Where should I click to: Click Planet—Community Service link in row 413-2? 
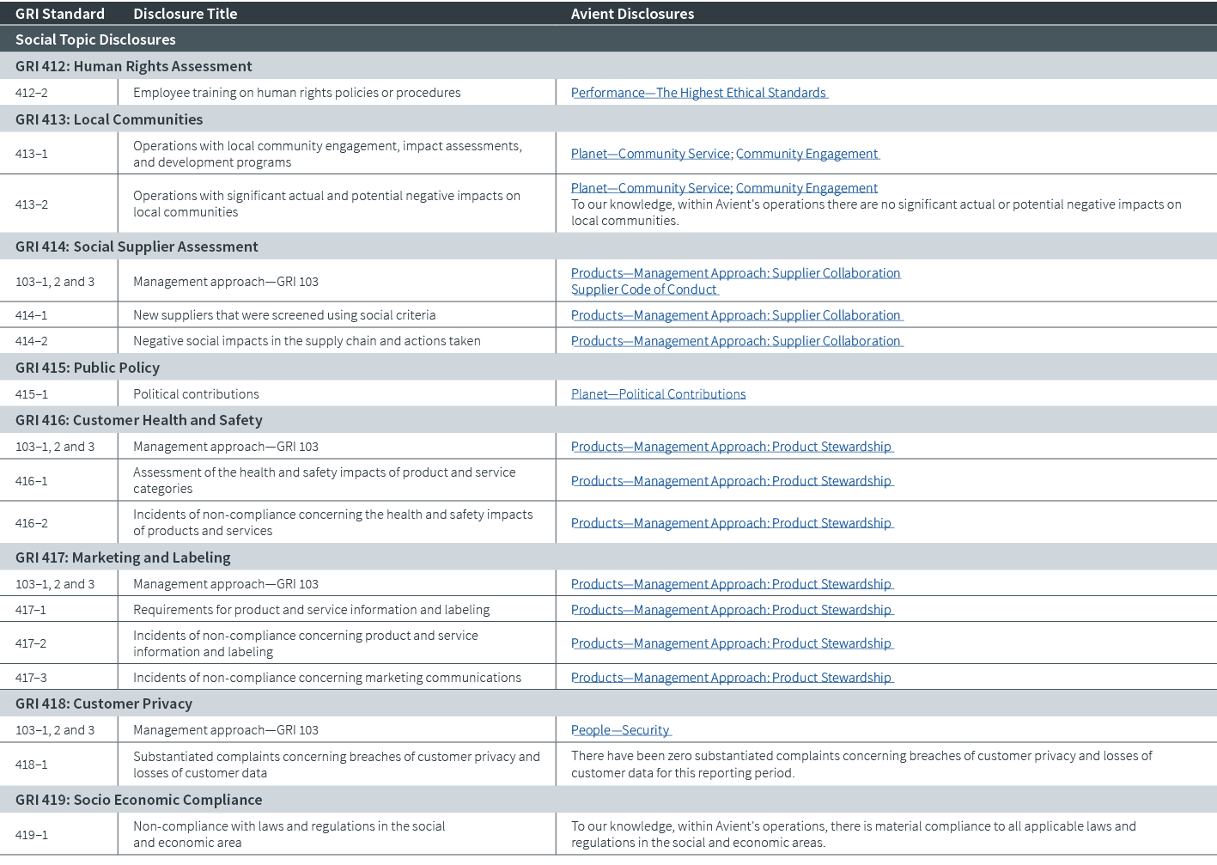point(650,188)
